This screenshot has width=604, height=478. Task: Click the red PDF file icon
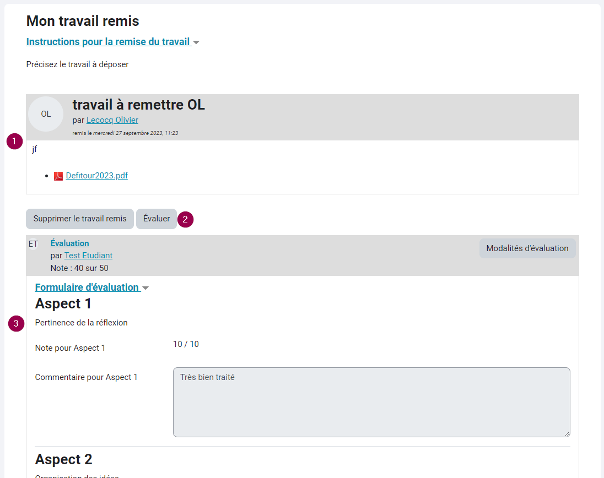coord(58,176)
